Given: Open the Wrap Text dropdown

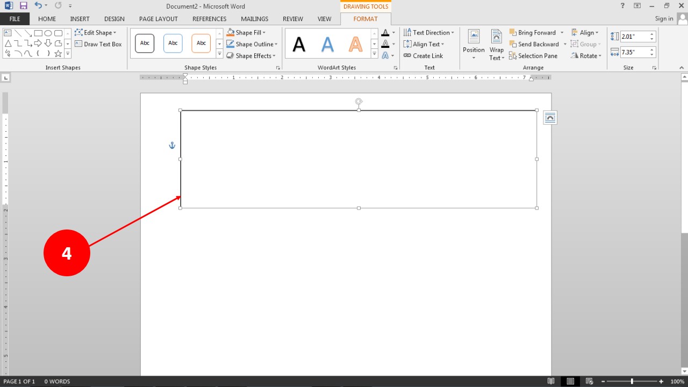Looking at the screenshot, I should click(x=497, y=45).
